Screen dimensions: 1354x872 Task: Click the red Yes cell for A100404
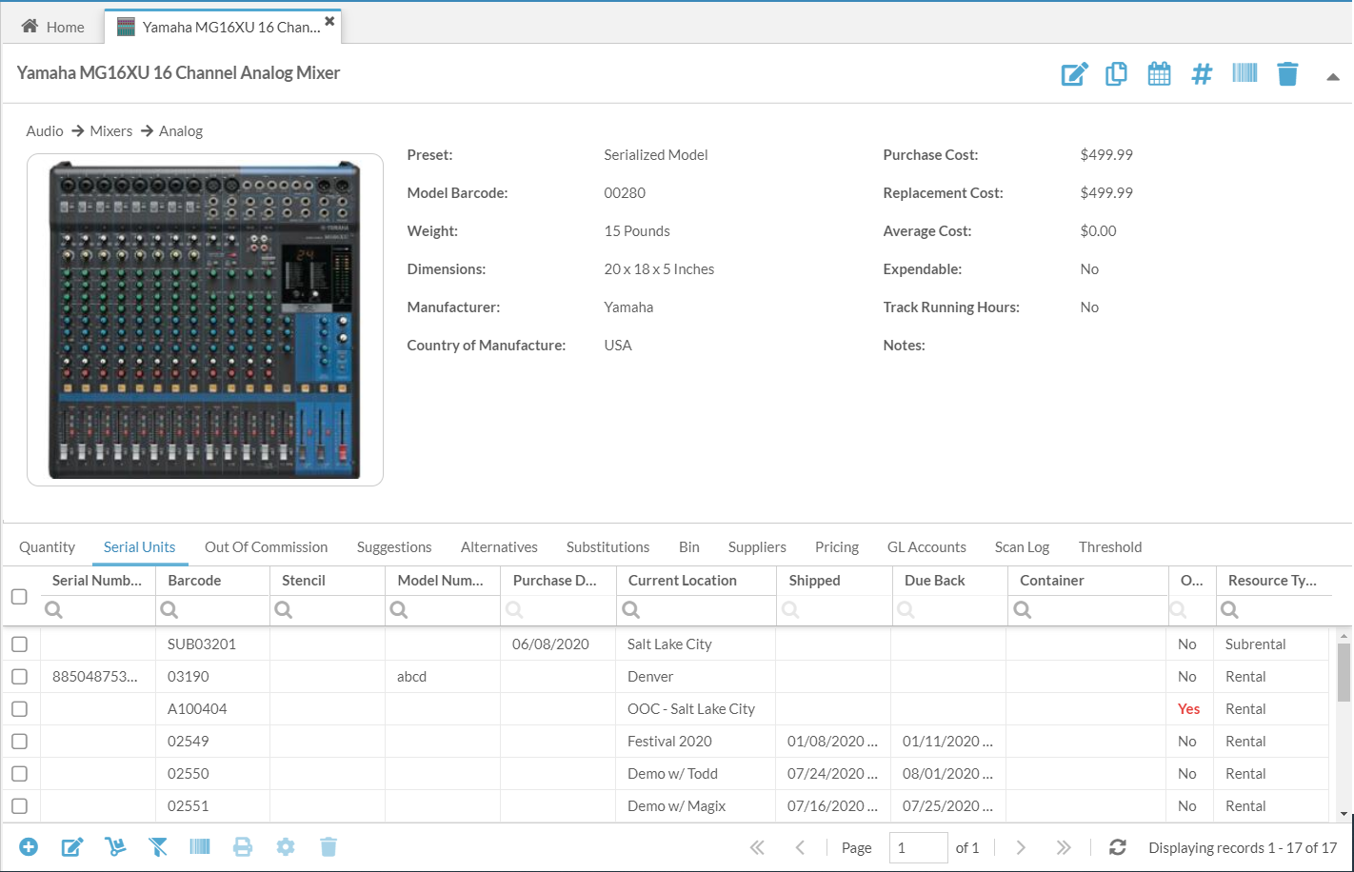[x=1188, y=709]
